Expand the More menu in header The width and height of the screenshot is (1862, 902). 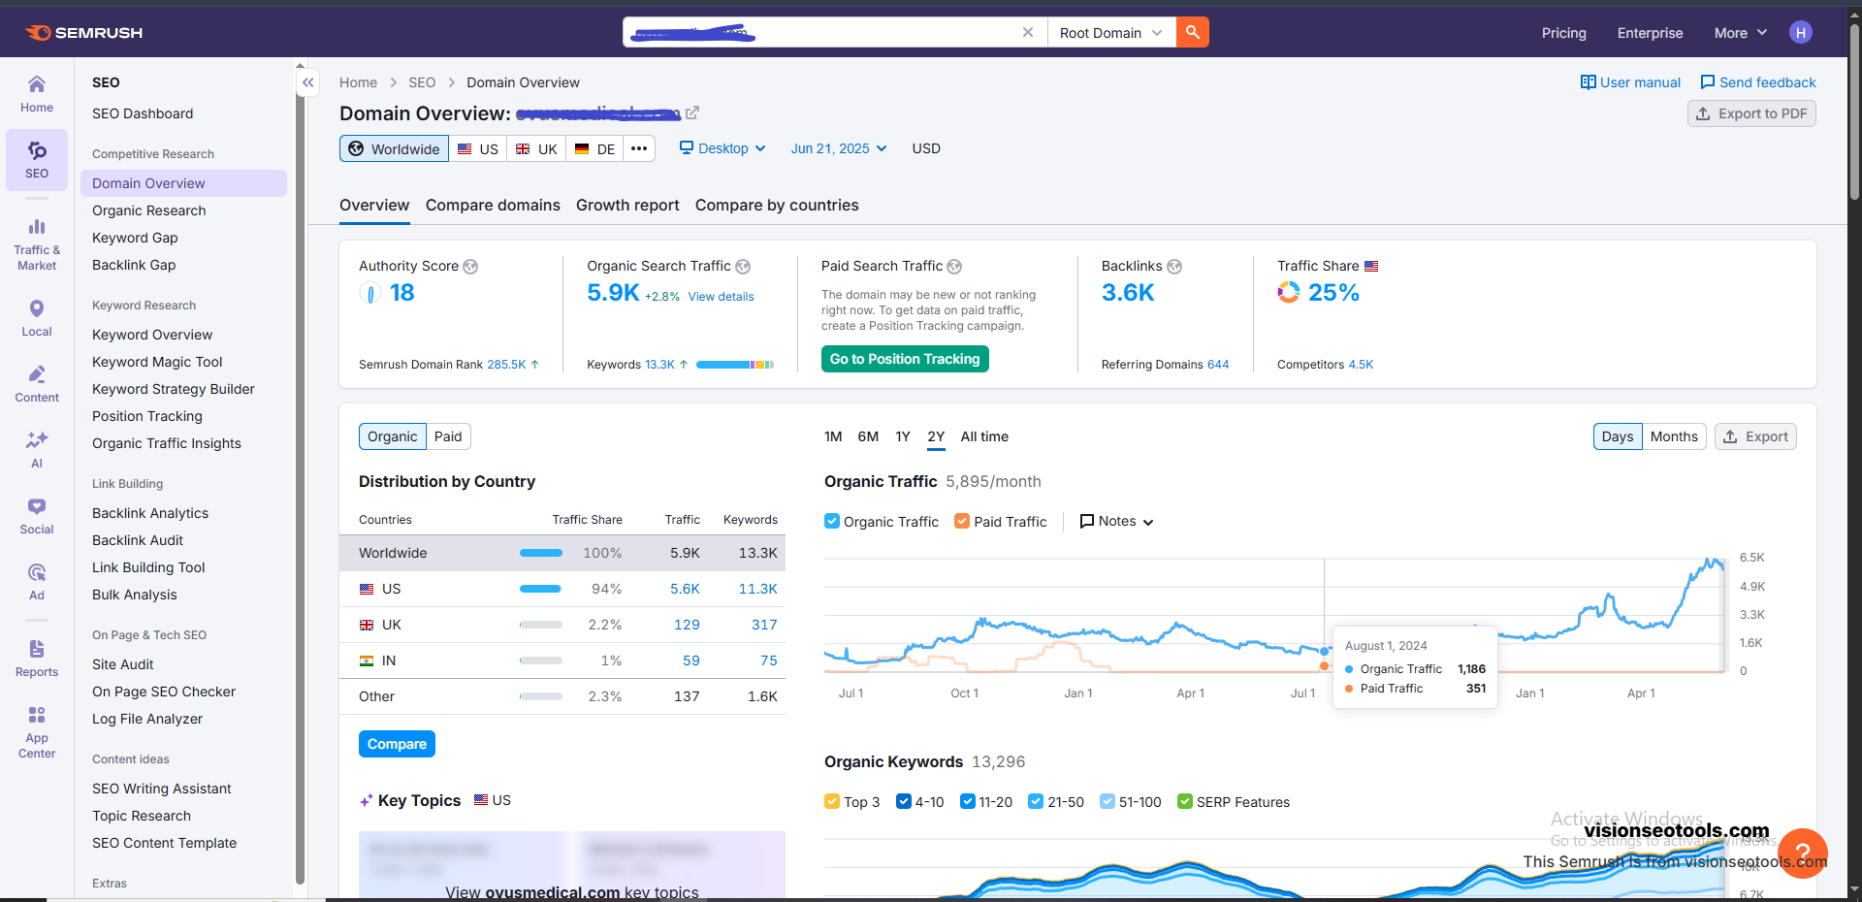tap(1741, 33)
